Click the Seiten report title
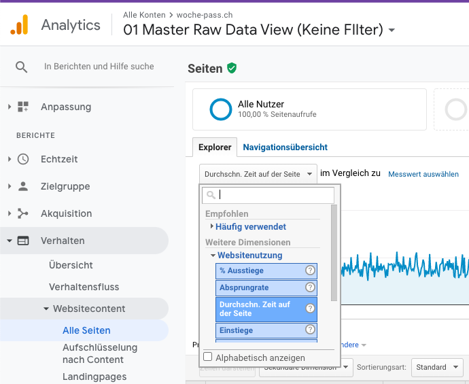The width and height of the screenshot is (469, 384). 205,69
